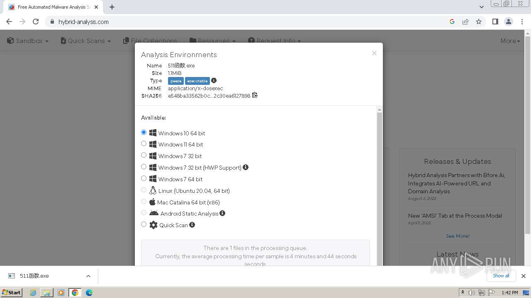Open File Explorer from the taskbar
The image size is (531, 298).
tap(47, 292)
